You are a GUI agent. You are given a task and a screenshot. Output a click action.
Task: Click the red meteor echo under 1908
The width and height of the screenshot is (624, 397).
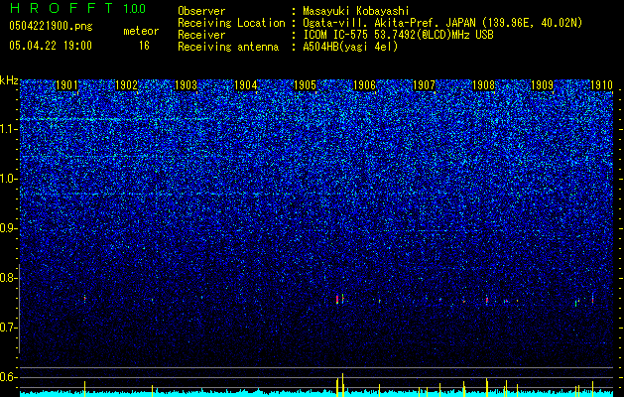coord(487,300)
